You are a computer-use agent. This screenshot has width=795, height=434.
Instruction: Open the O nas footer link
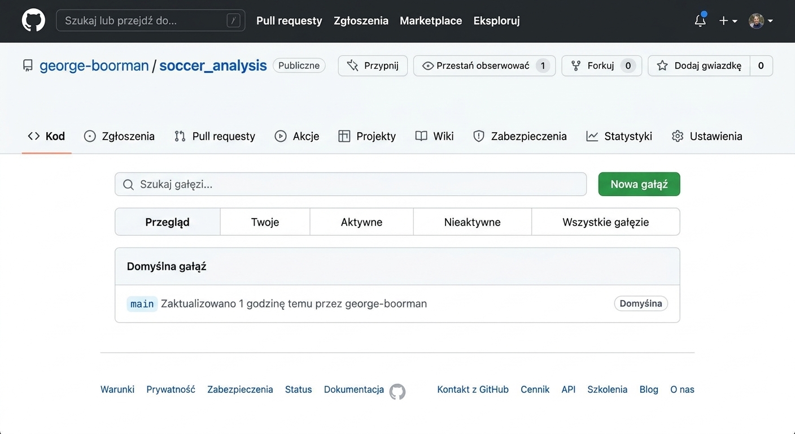click(x=682, y=389)
